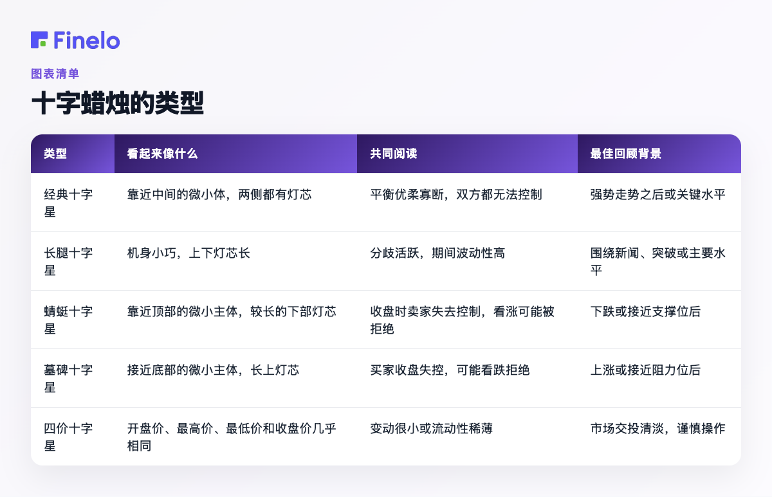
Task: Click the cell 机身小巧，上下灯芯长
Action: click(188, 253)
